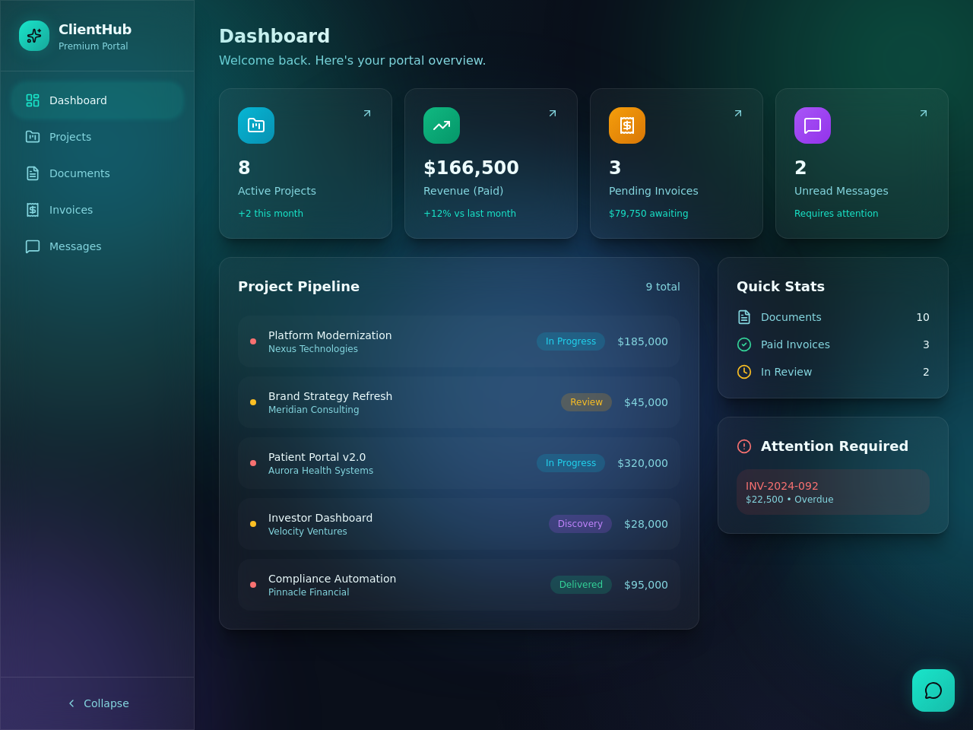Click the orange Pending Invoices receipt icon
This screenshot has height=730, width=973.
coord(627,125)
